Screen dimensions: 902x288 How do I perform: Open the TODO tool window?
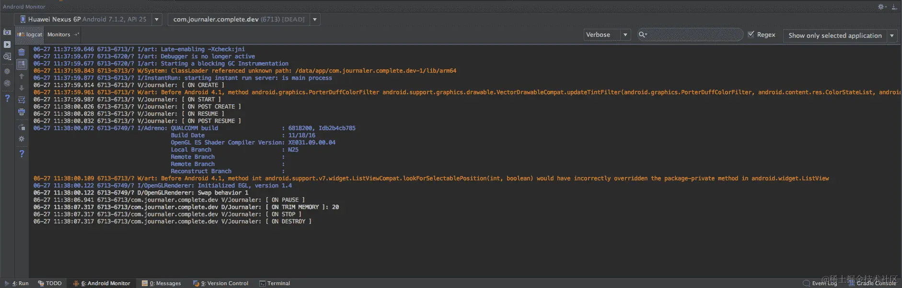click(x=50, y=283)
